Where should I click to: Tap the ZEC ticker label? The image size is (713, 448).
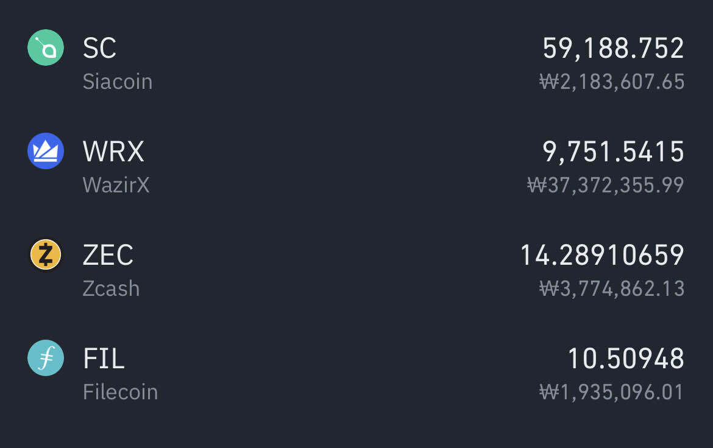pyautogui.click(x=108, y=255)
